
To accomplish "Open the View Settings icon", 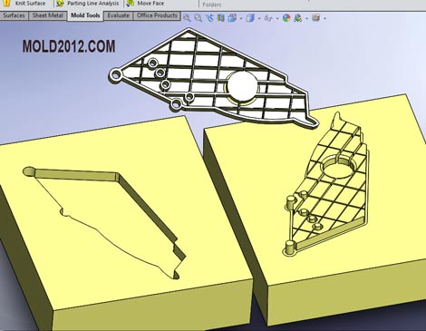I will tap(315, 18).
